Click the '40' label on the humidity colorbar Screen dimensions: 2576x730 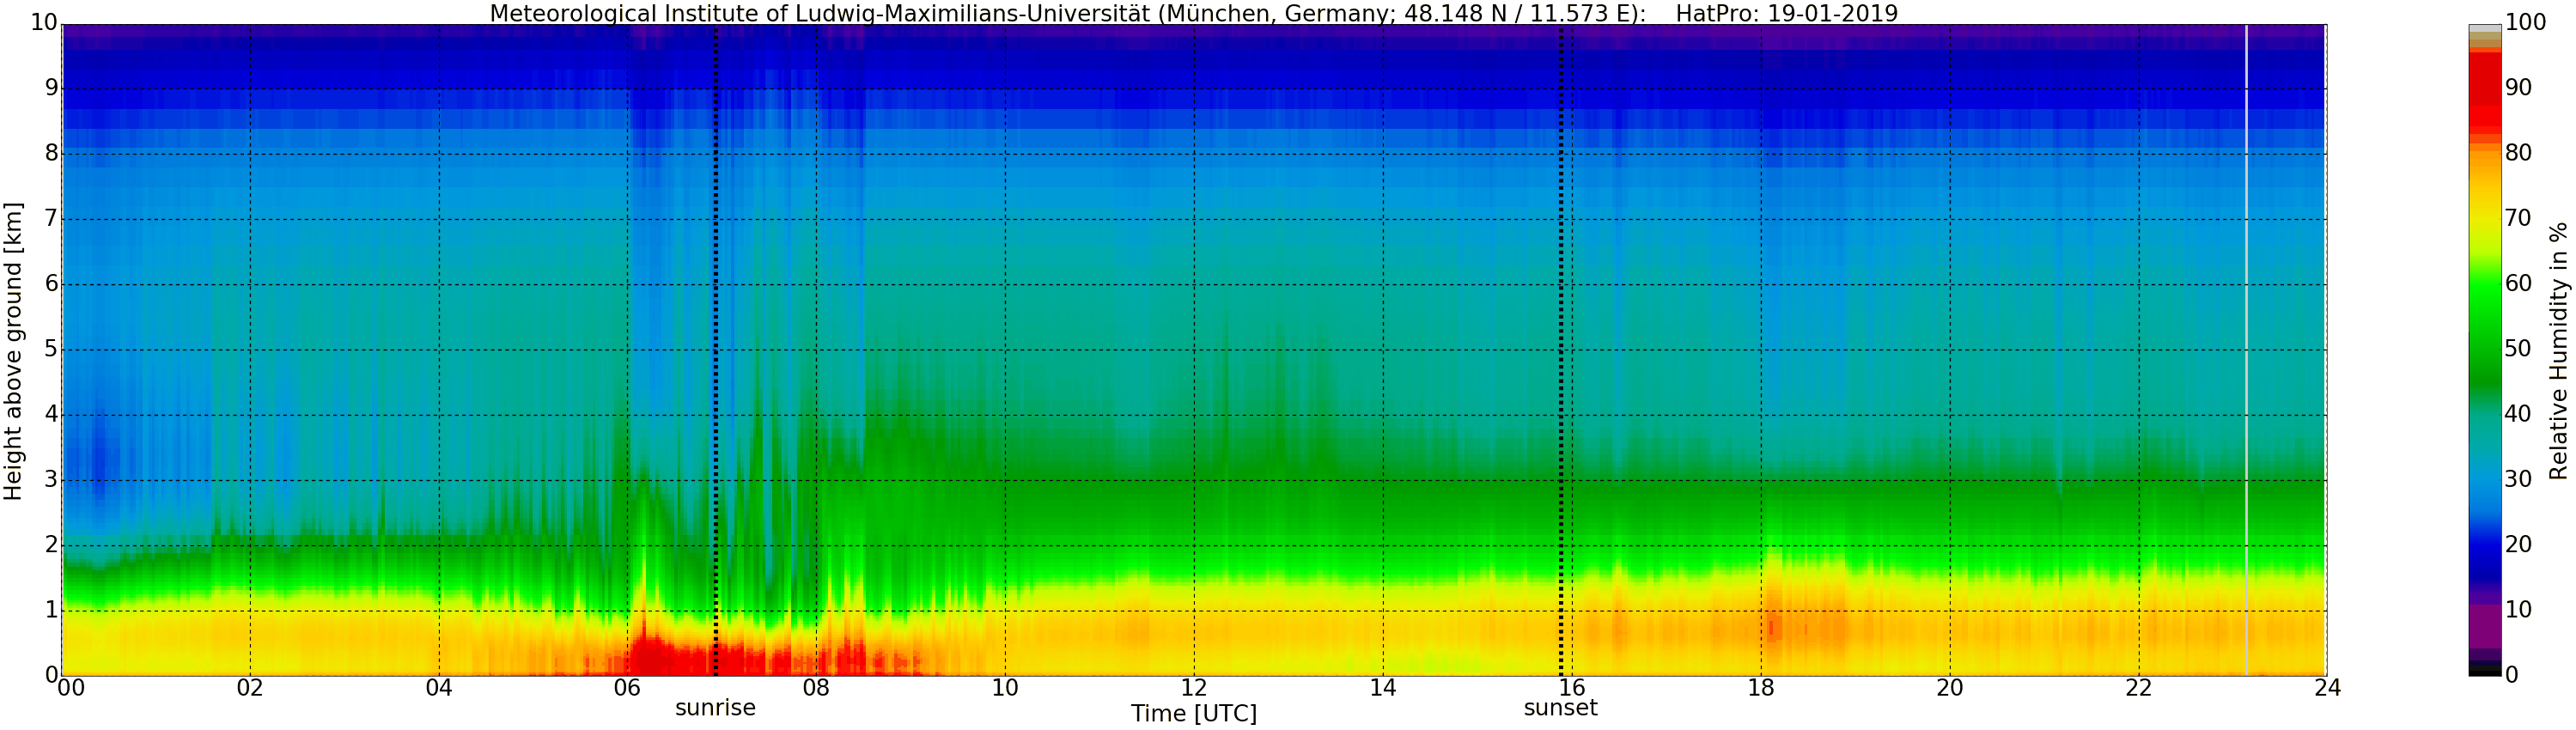[x=2518, y=414]
